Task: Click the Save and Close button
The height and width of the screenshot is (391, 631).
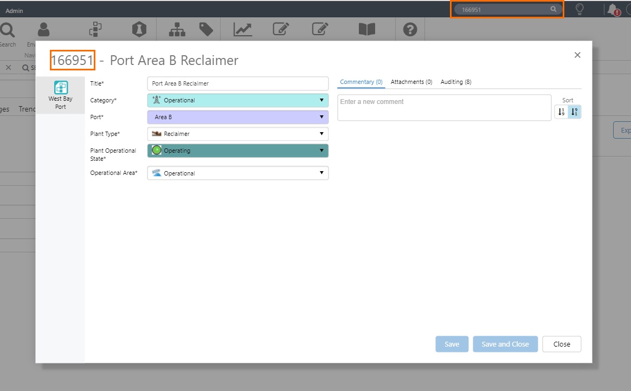Action: point(505,344)
